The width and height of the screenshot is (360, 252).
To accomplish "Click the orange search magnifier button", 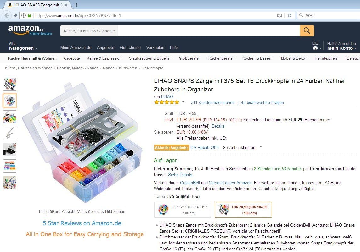I will (307, 30).
